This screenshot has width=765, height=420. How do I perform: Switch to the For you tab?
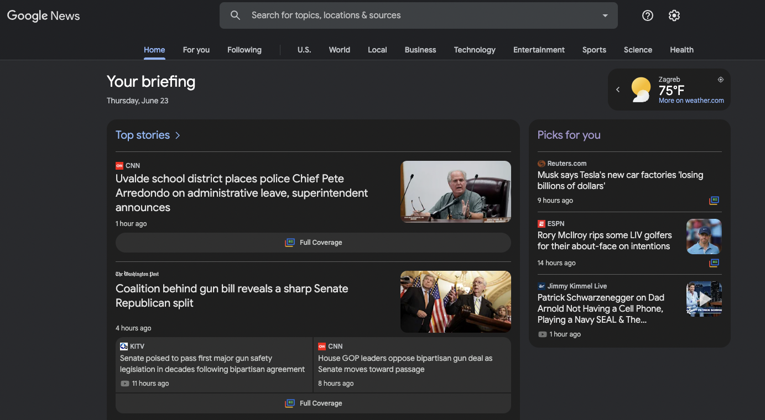[x=196, y=50]
